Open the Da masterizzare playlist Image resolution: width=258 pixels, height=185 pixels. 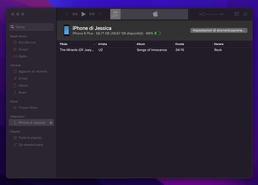point(31,145)
